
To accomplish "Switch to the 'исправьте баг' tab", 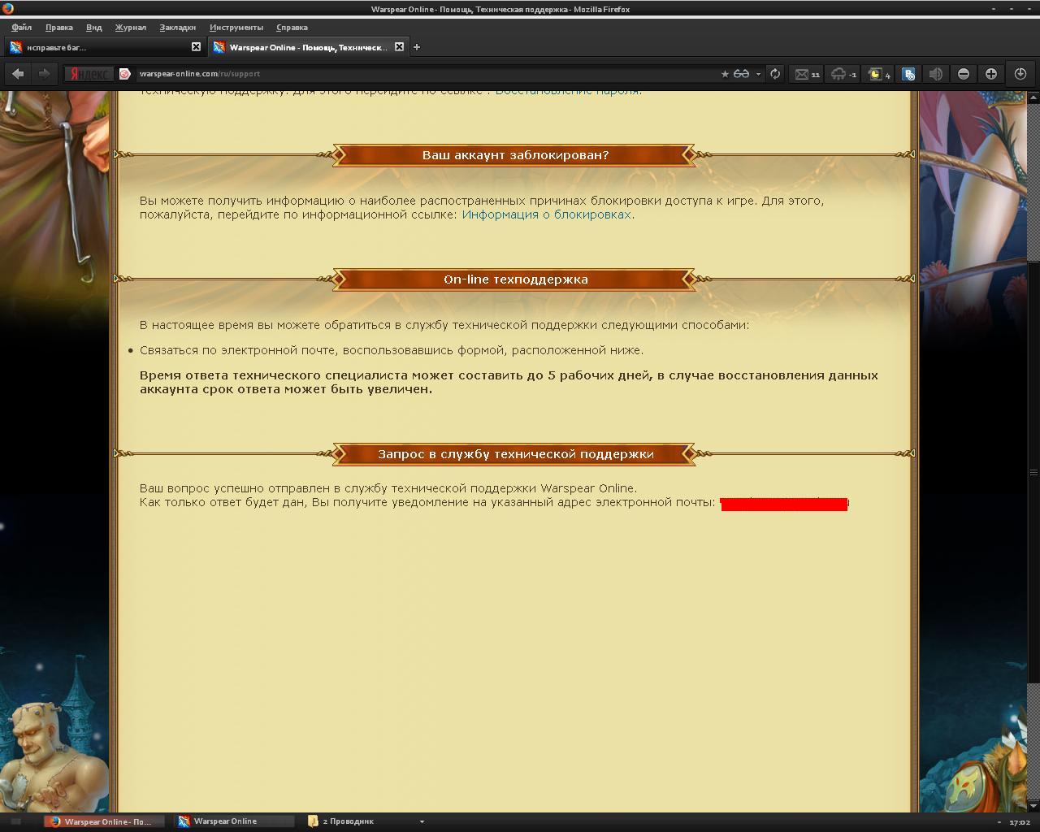I will tap(104, 47).
